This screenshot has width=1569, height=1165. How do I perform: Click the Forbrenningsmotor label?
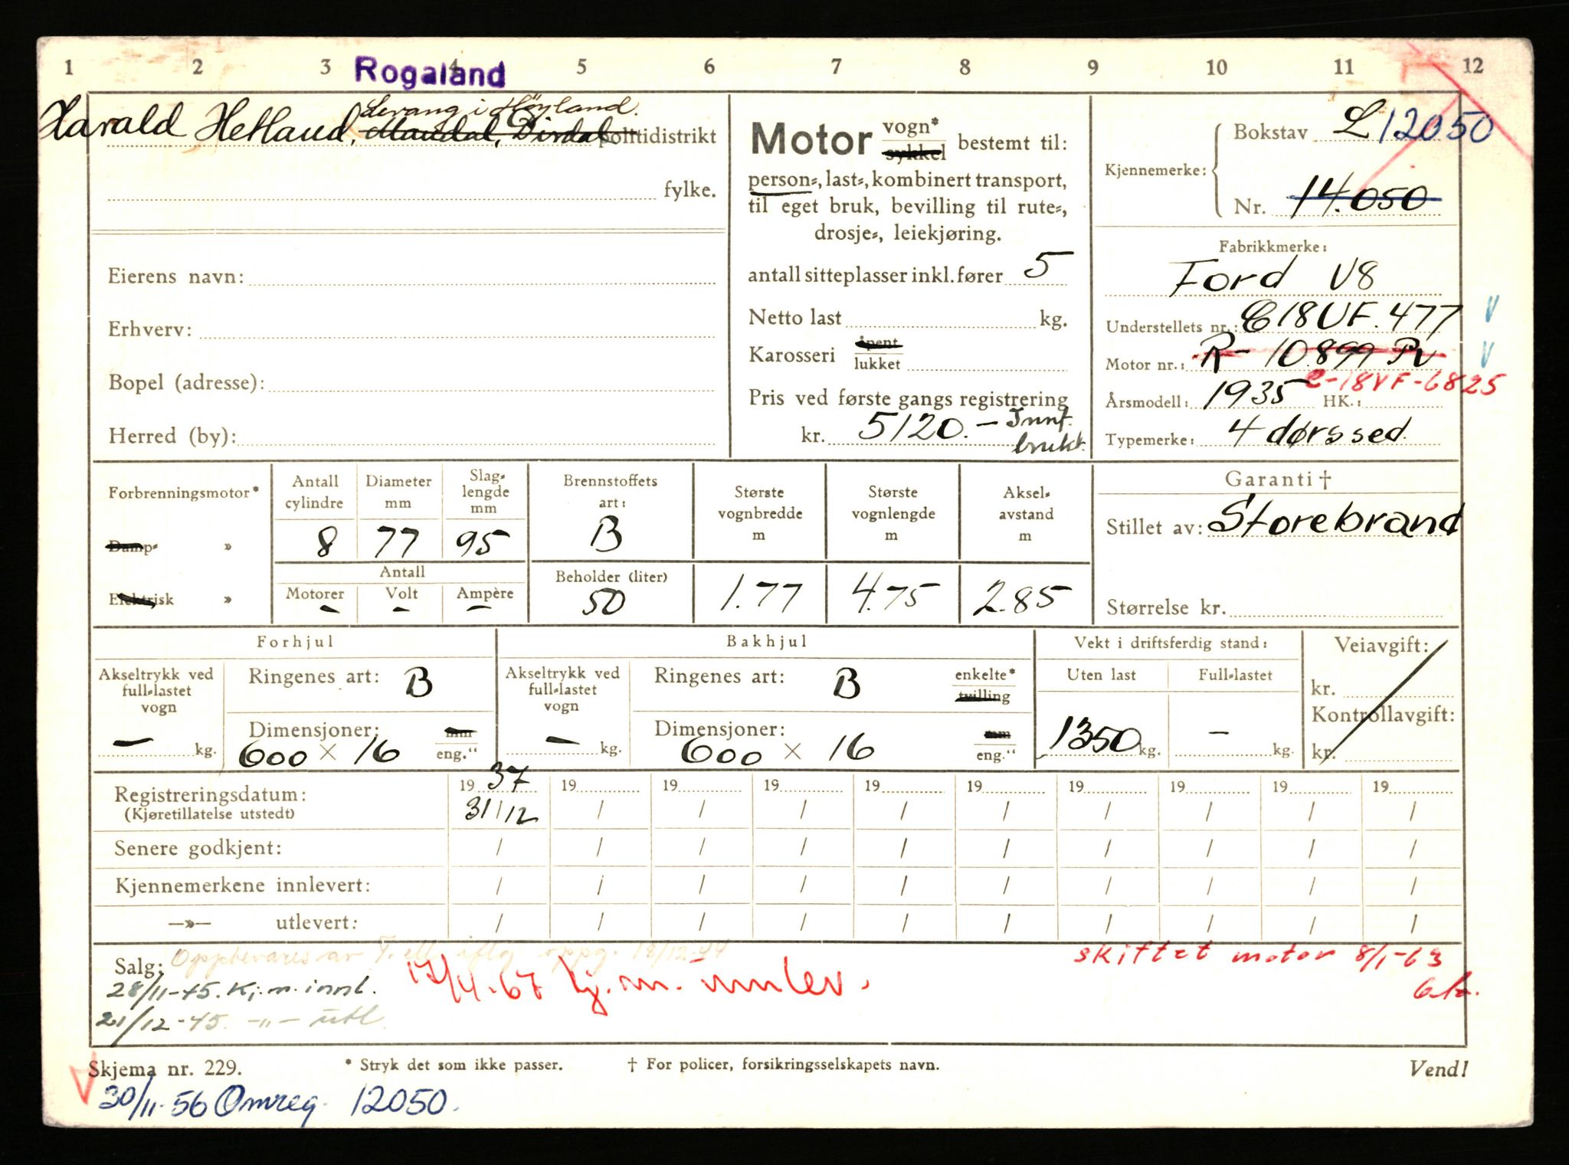[183, 493]
